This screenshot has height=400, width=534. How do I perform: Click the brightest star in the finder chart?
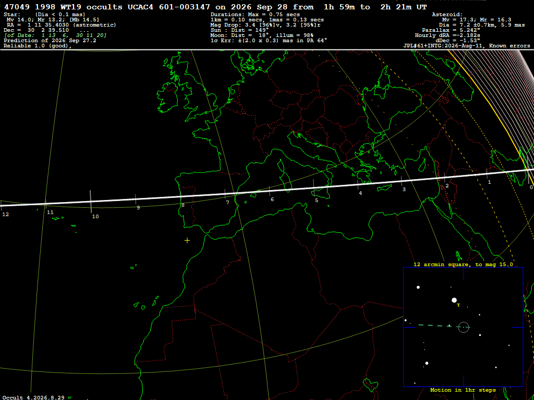[454, 300]
